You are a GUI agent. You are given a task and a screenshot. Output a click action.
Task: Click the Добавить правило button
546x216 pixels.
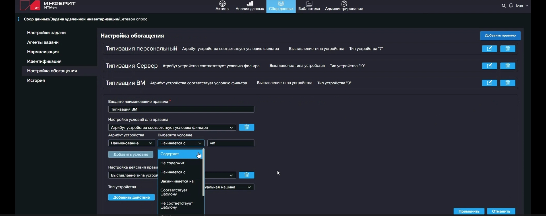point(500,36)
